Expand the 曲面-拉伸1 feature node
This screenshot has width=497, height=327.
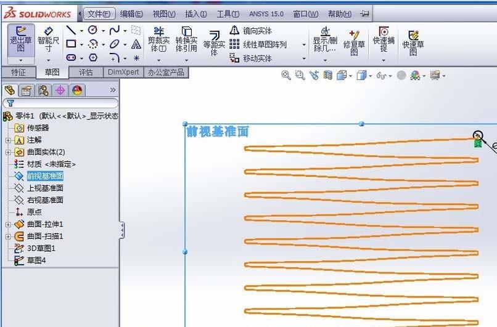(x=8, y=224)
